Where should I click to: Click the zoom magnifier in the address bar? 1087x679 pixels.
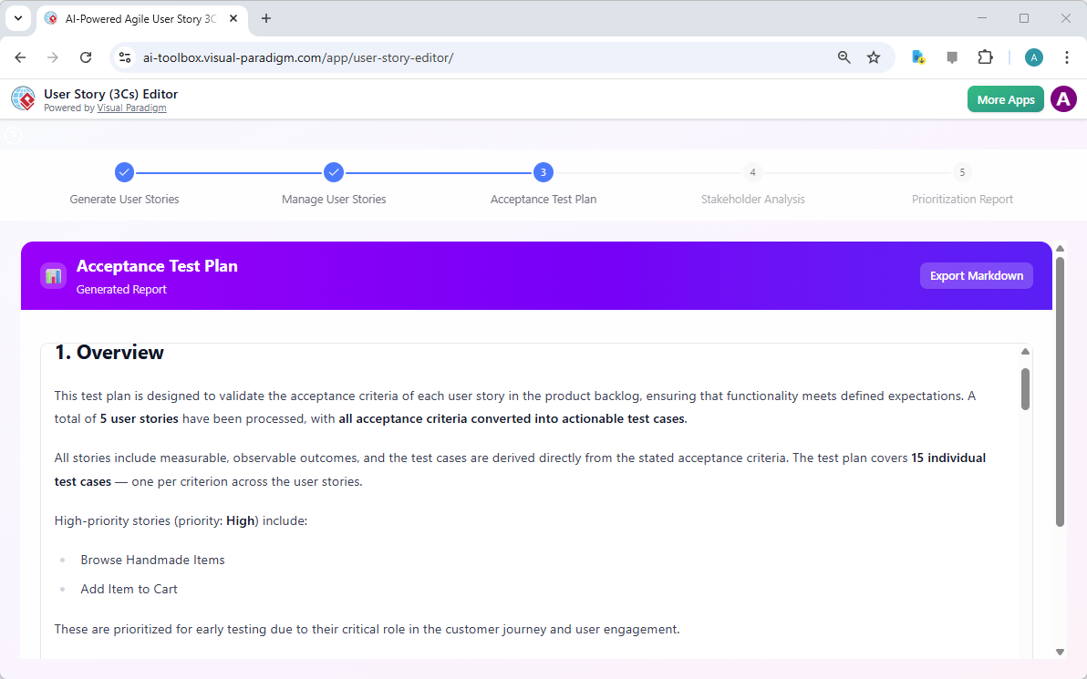pos(844,57)
